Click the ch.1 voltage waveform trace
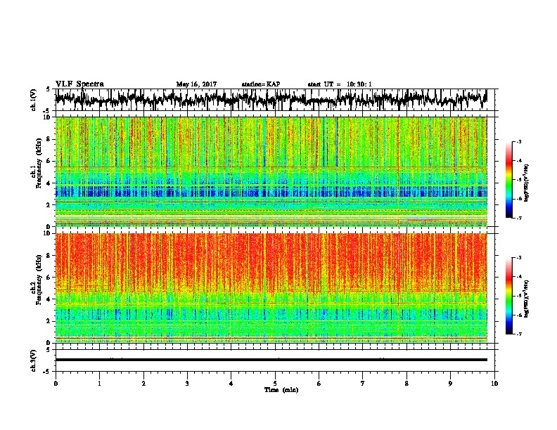 tap(271, 100)
